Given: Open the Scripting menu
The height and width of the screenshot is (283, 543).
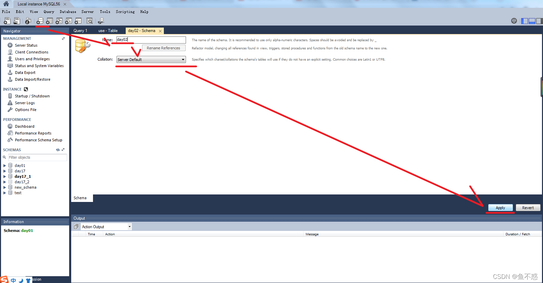Looking at the screenshot, I should pos(125,12).
